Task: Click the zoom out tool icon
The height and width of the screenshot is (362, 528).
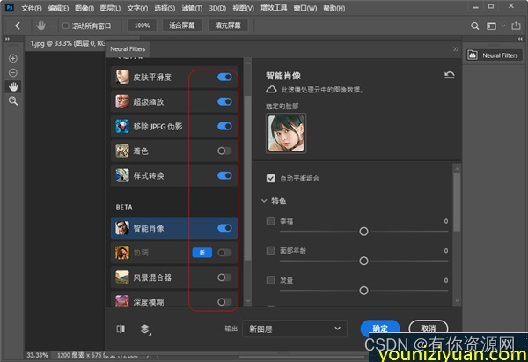Action: (13, 73)
